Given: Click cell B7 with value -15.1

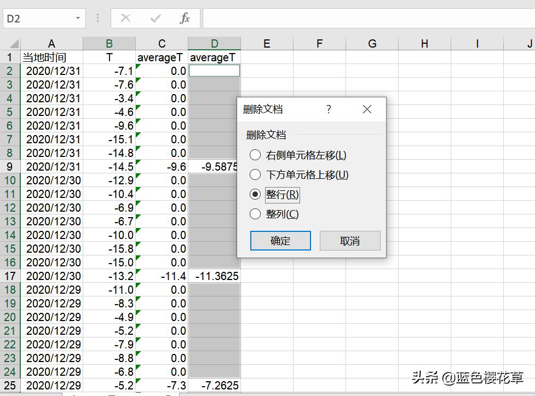Looking at the screenshot, I should point(109,139).
